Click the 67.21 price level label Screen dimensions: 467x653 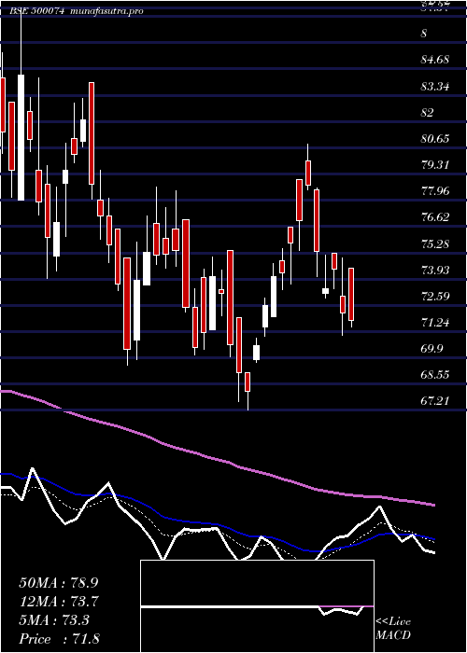coord(435,400)
